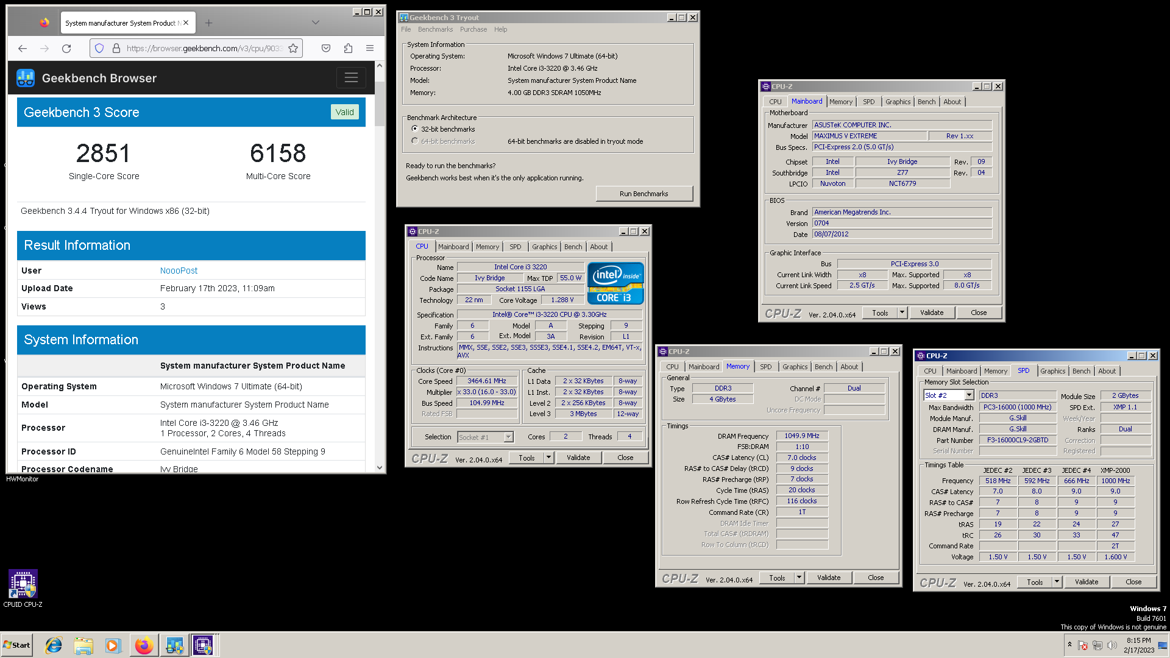Image resolution: width=1170 pixels, height=658 pixels.
Task: Open Windows Explorer from the taskbar
Action: [83, 645]
